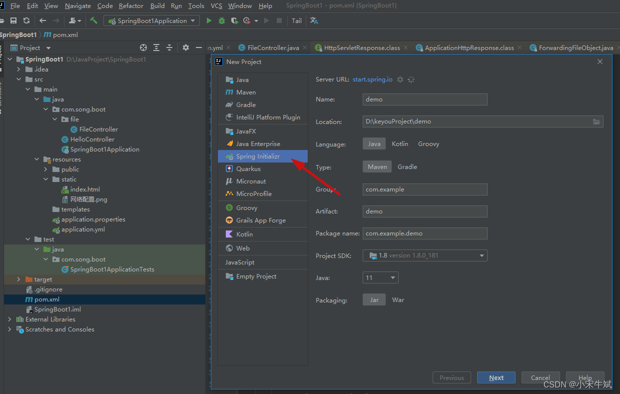Select Empty Project type
Viewport: 620px width, 394px height.
click(x=263, y=276)
